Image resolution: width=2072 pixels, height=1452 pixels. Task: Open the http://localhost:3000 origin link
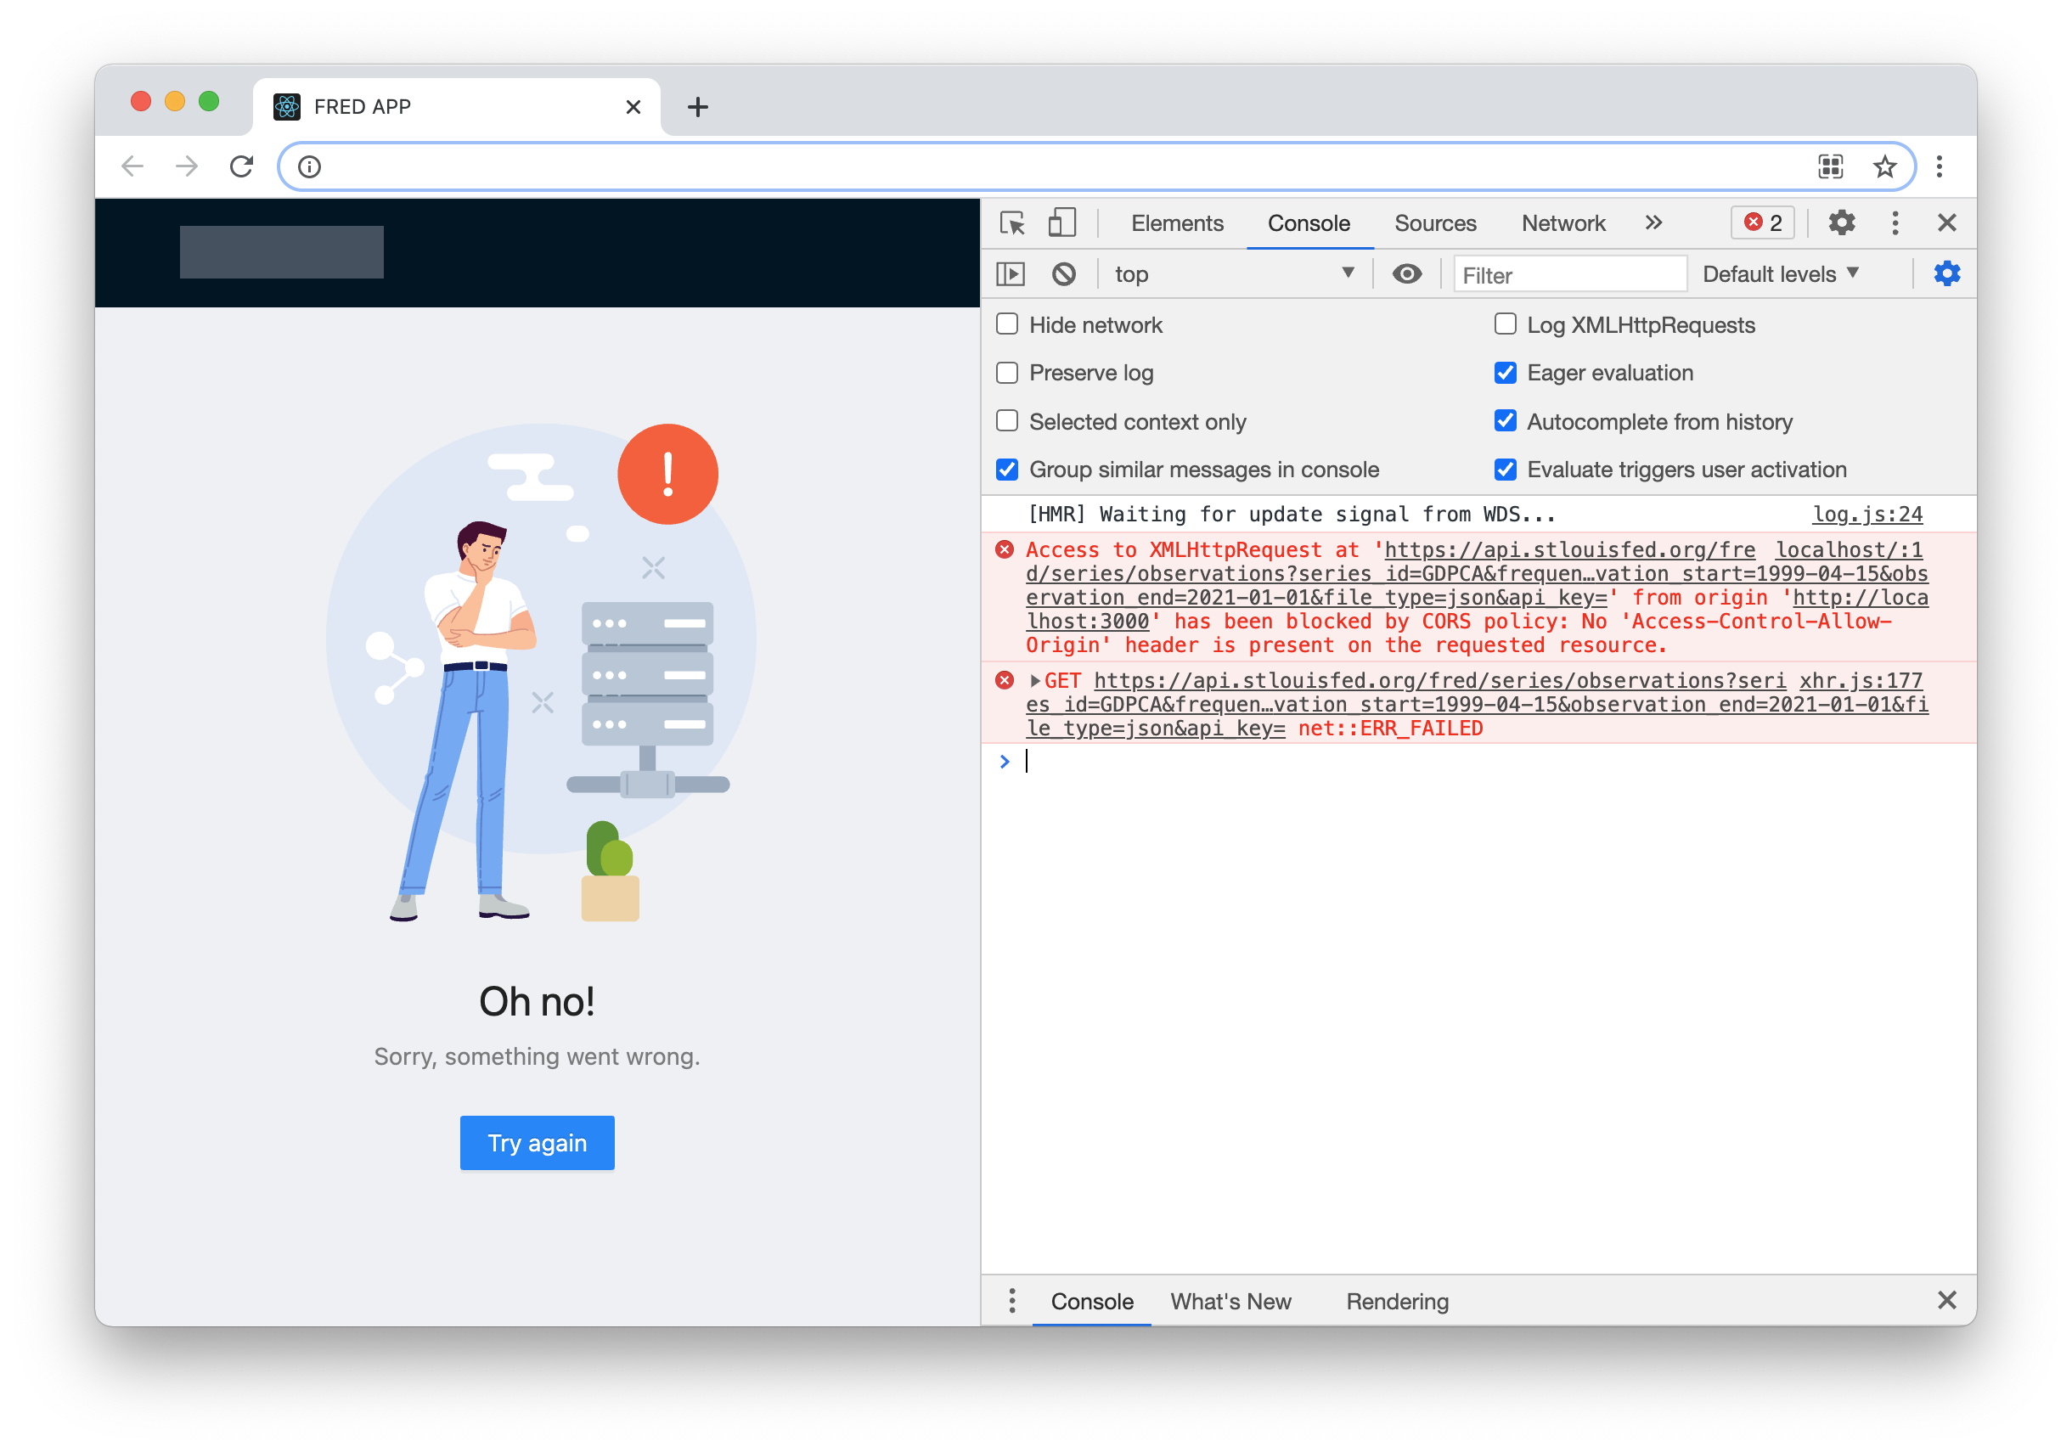click(1477, 609)
